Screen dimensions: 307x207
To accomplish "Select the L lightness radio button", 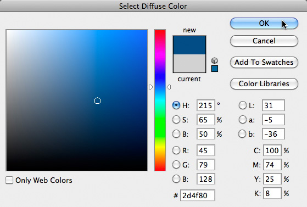I will [243, 105].
